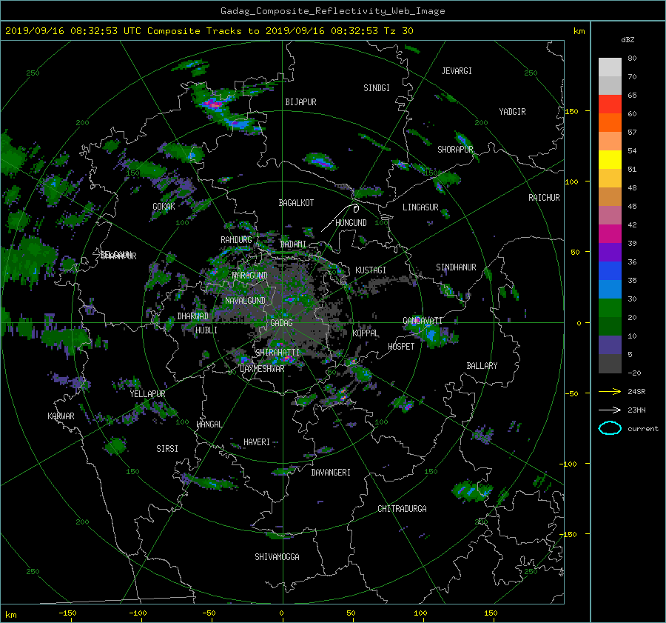
Task: Click the 24SR legend text
Action: point(636,392)
